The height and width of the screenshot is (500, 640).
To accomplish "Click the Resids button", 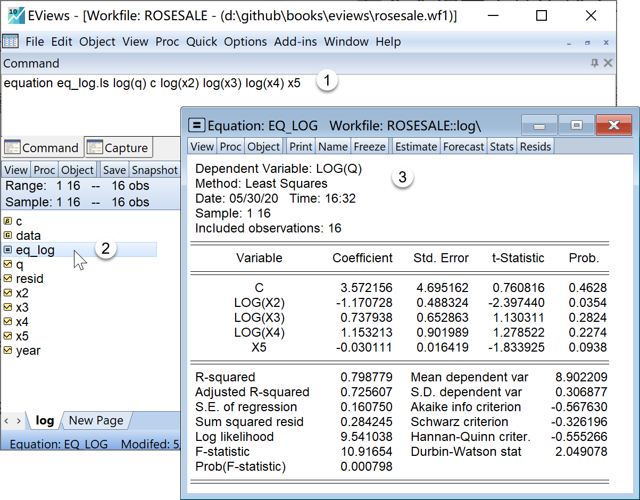I will 535,146.
